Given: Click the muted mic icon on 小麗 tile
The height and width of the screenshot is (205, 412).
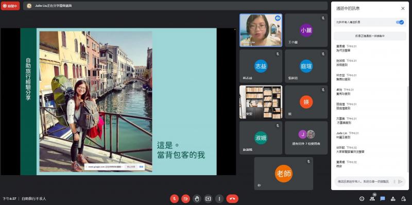Looking at the screenshot, I should 323,18.
